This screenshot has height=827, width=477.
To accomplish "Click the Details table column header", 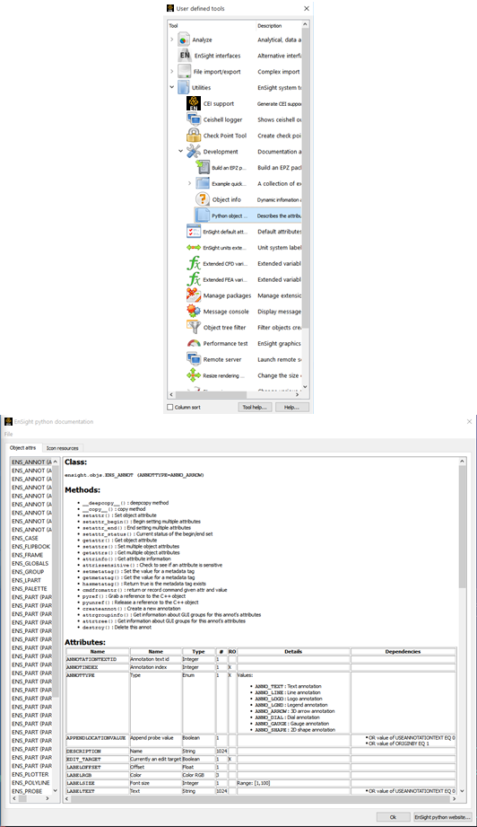I will tap(293, 651).
